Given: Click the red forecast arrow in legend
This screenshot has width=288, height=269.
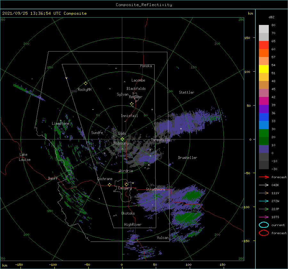Looking at the screenshot, I should [x=264, y=177].
